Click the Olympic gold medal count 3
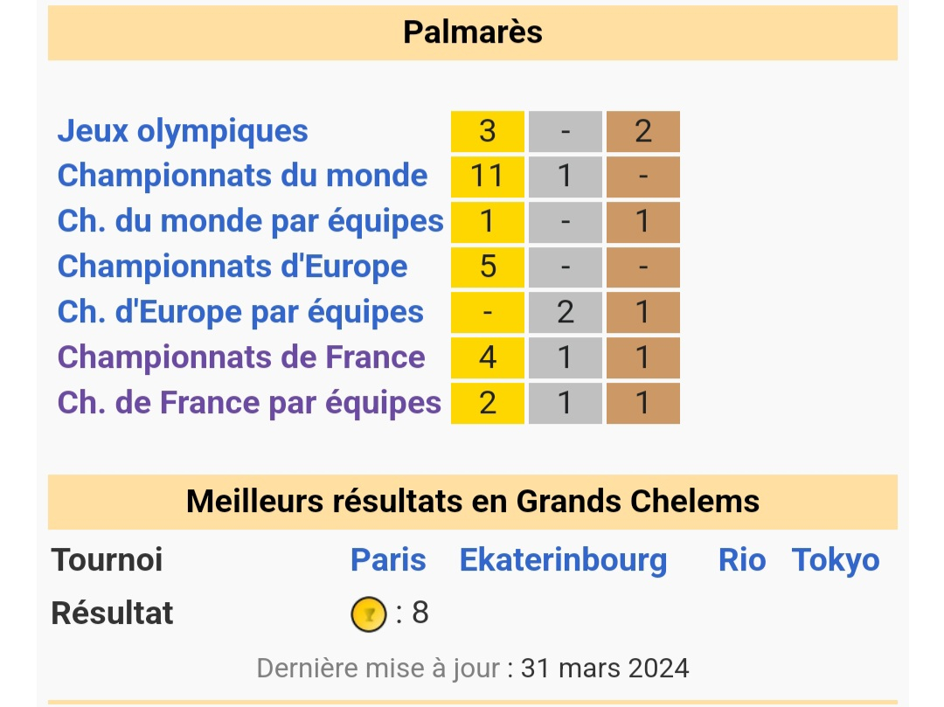 click(488, 131)
